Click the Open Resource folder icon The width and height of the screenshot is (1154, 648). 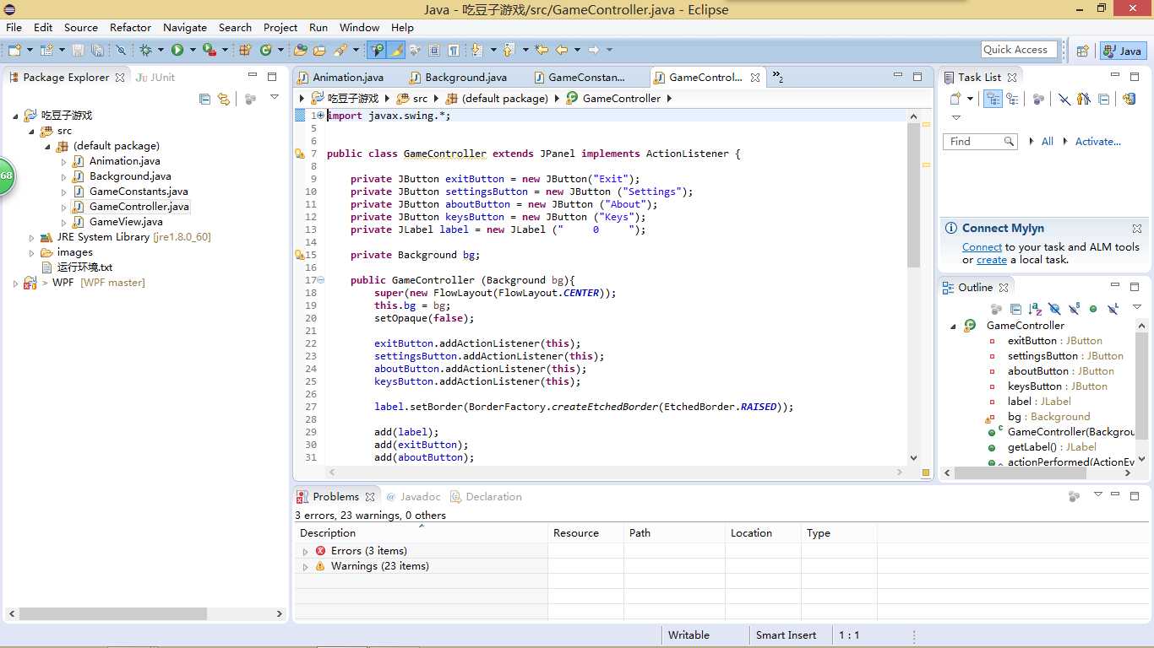tap(319, 51)
